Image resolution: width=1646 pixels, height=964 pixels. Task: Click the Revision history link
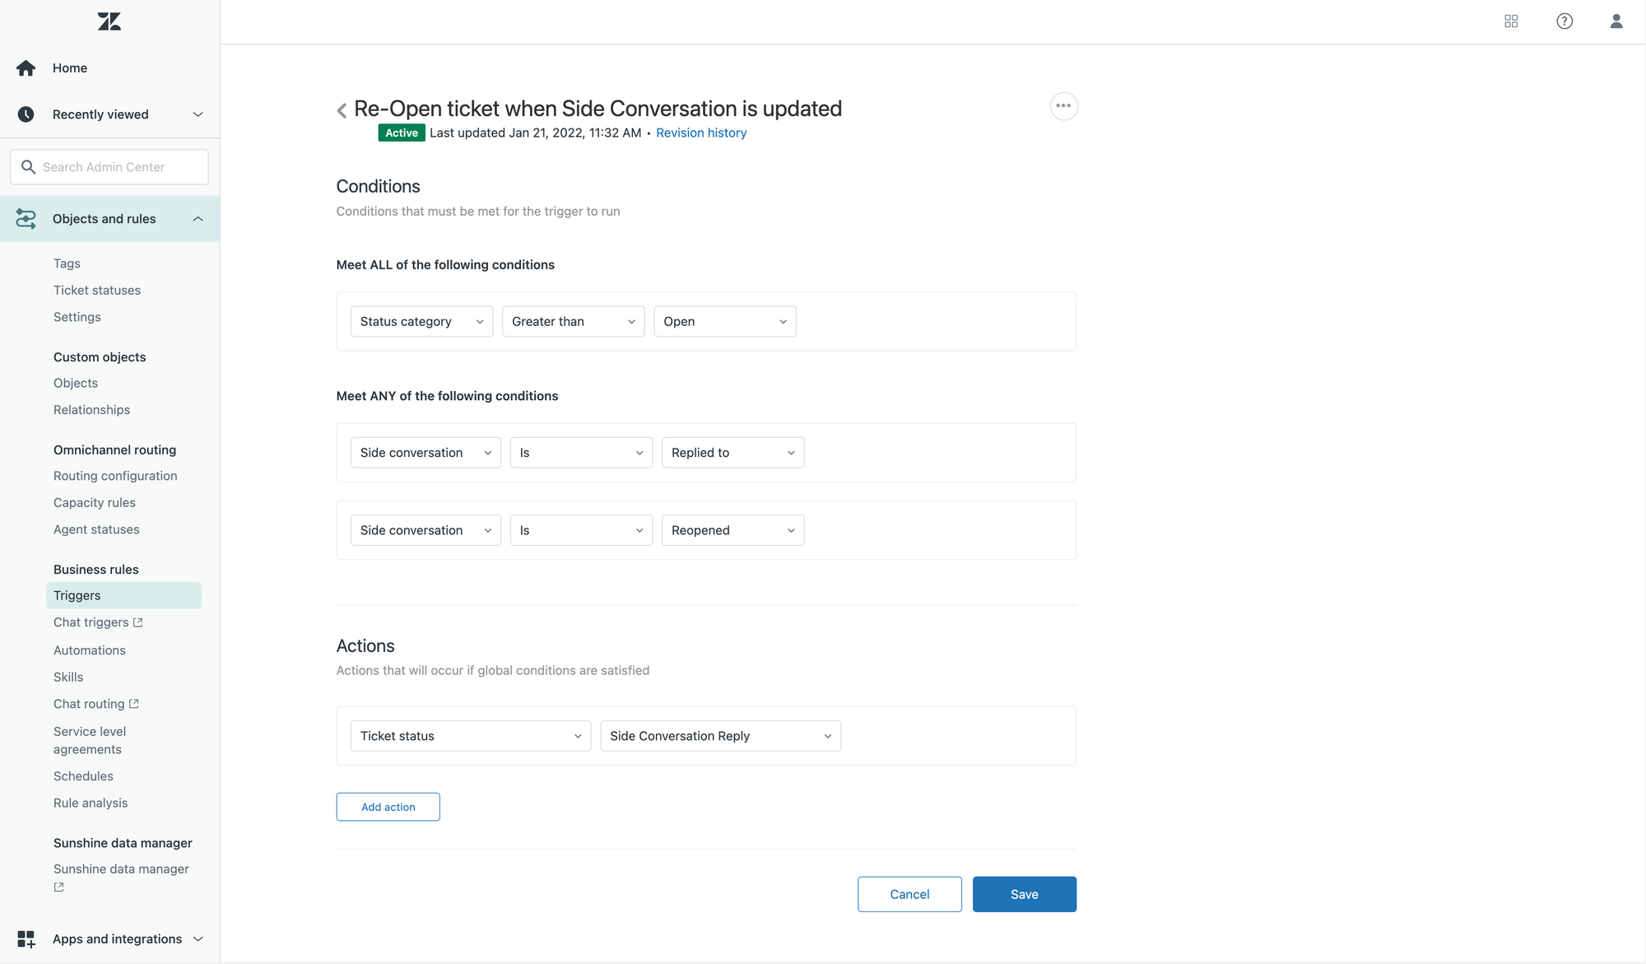point(701,133)
